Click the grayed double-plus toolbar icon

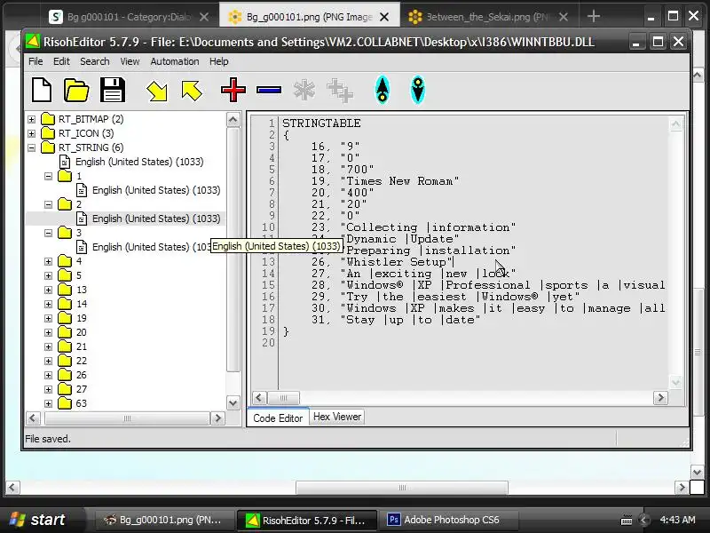pyautogui.click(x=340, y=91)
